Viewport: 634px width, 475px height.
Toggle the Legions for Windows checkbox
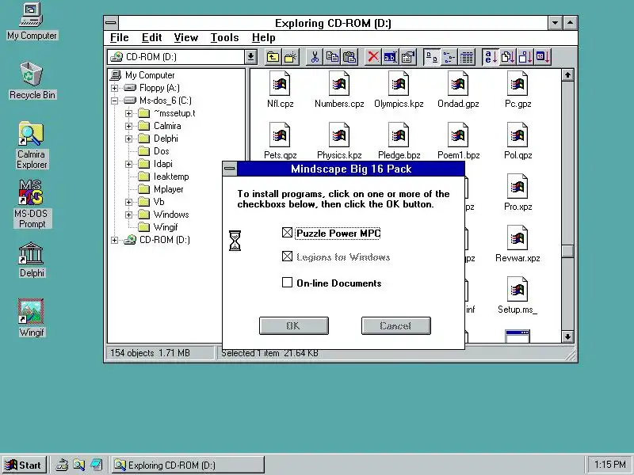[287, 256]
